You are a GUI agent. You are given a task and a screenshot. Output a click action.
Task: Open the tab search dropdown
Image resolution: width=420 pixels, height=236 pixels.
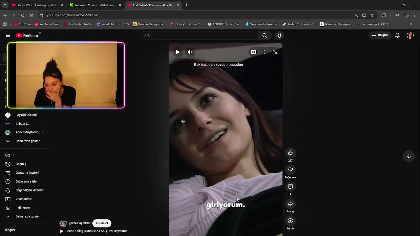pyautogui.click(x=5, y=5)
